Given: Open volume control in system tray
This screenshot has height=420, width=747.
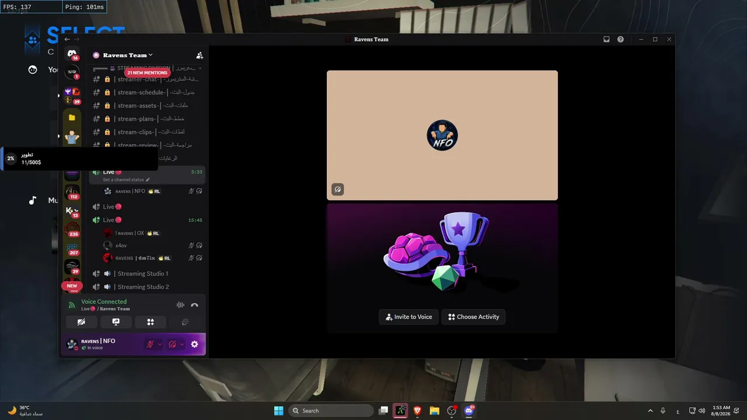Looking at the screenshot, I should click(701, 411).
